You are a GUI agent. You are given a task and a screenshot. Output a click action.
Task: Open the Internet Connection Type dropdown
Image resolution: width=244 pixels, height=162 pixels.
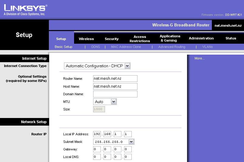[x=97, y=66]
